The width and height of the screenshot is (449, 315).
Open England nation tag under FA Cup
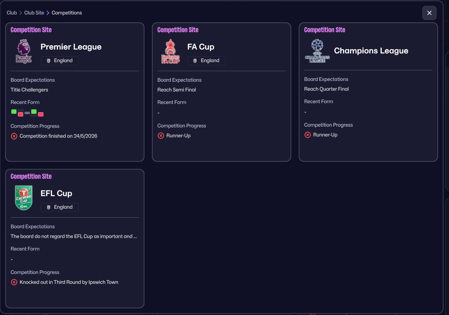click(x=206, y=61)
